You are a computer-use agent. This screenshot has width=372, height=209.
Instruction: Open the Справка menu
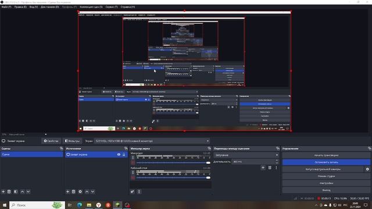point(128,7)
